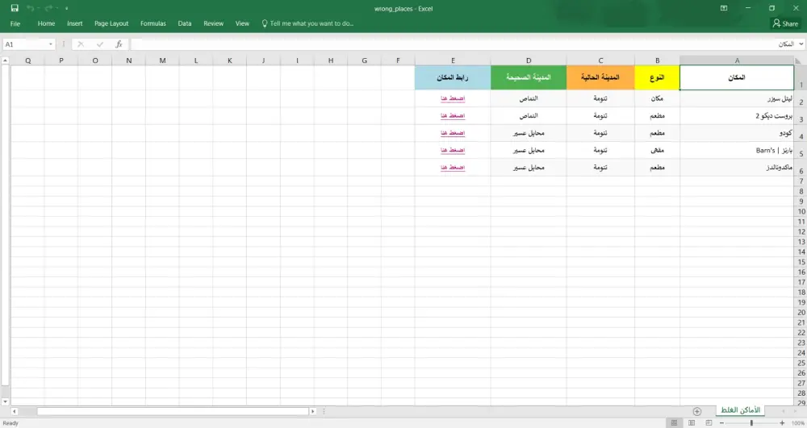Image resolution: width=807 pixels, height=428 pixels.
Task: Click the Save icon in the title bar
Action: (x=15, y=8)
